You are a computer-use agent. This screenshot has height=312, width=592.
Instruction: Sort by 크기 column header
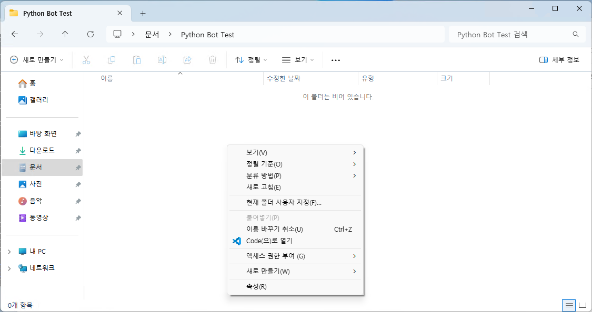click(463, 78)
